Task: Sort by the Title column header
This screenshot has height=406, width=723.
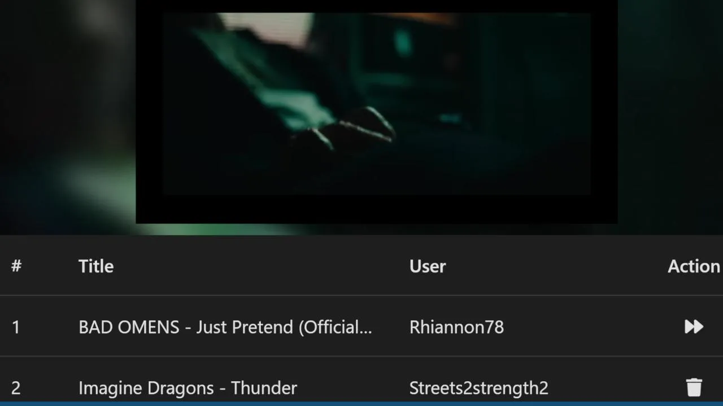Action: (x=96, y=266)
